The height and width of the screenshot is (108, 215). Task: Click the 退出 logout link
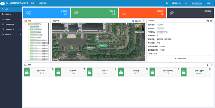pos(209,3)
